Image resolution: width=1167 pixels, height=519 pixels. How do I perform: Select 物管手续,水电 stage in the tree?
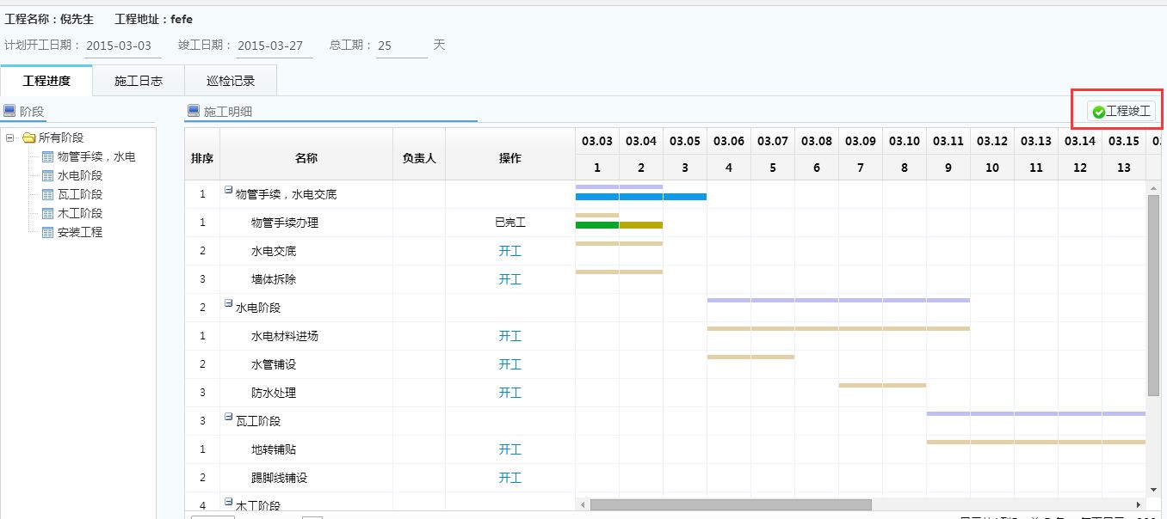(x=96, y=156)
